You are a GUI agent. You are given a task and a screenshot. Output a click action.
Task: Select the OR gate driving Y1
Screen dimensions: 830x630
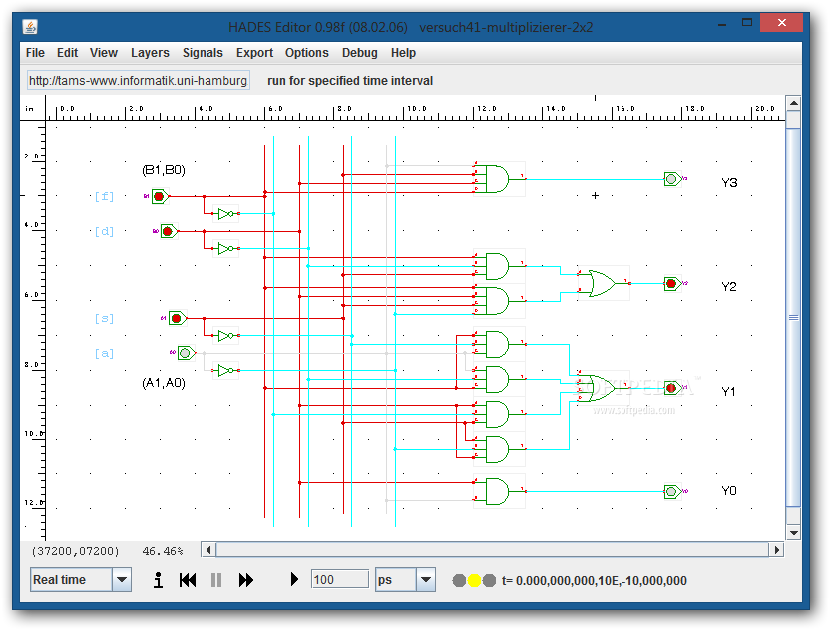point(603,388)
